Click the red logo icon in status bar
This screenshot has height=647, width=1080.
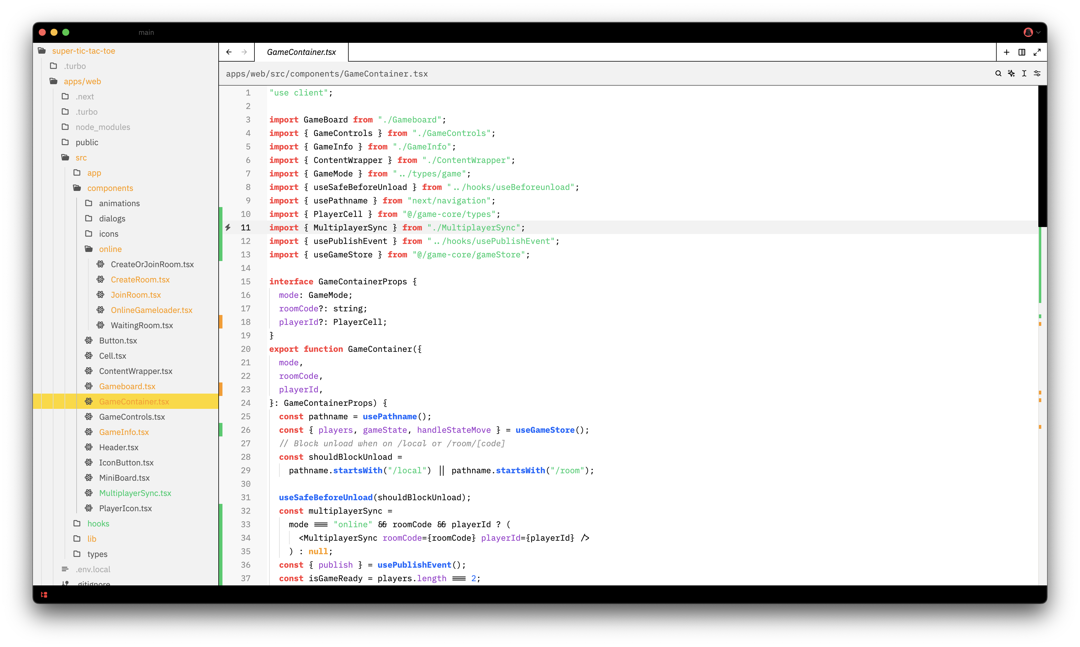click(x=44, y=594)
